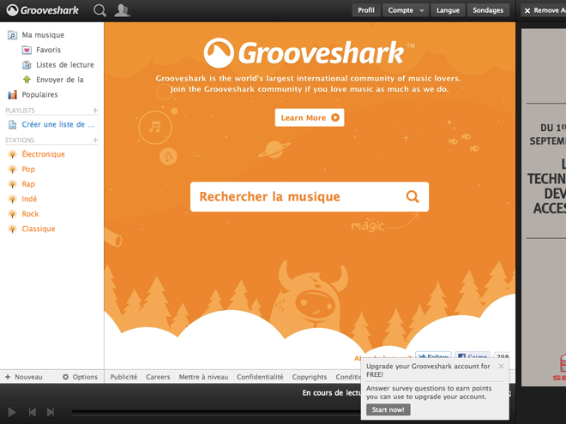
Task: Open the Rock station
Action: (x=30, y=214)
